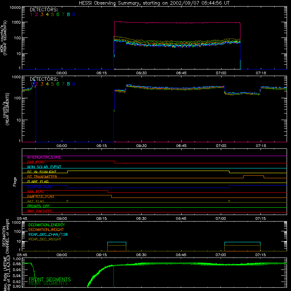Select pink detector 2 in front segments legend
This screenshot has height=291, width=291.
pyautogui.click(x=37, y=15)
